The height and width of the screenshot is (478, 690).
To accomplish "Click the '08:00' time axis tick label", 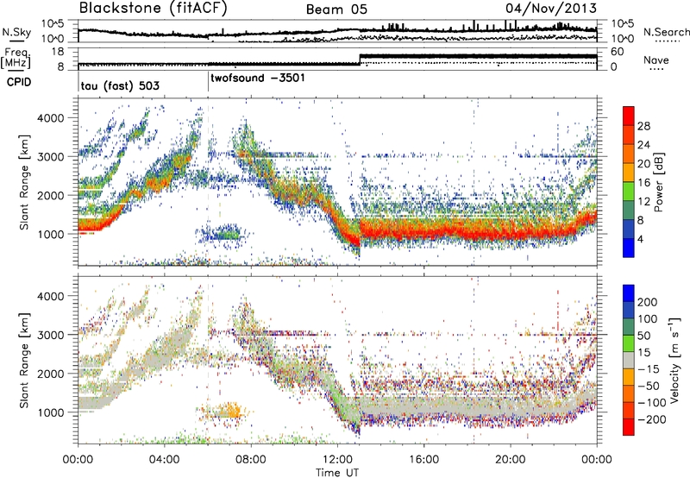I will click(251, 460).
